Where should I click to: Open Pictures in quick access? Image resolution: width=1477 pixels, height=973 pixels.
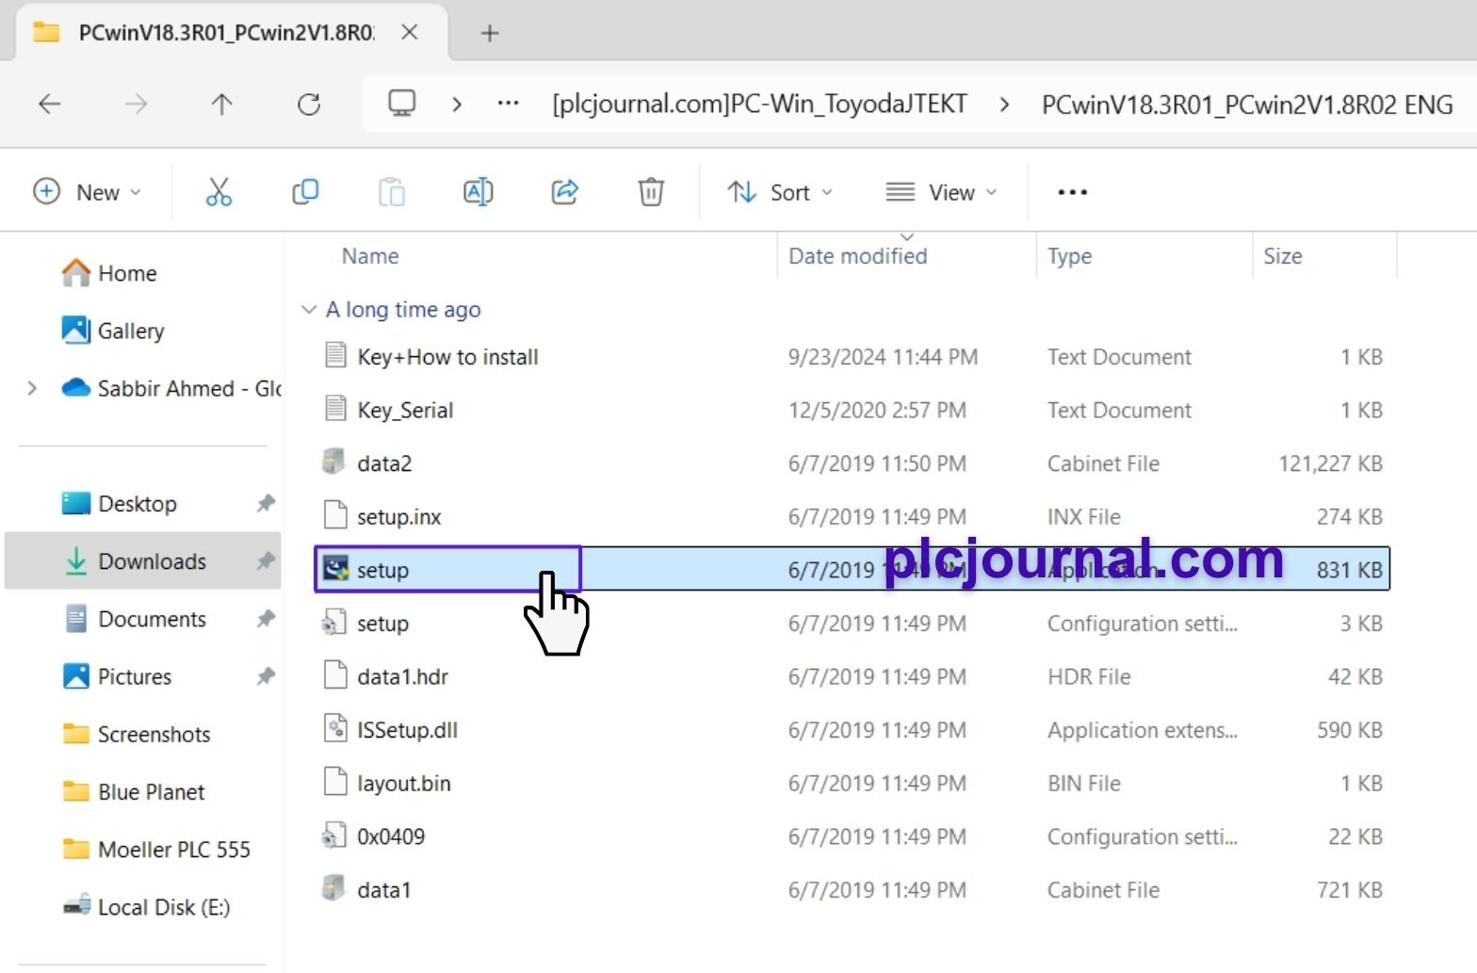pyautogui.click(x=118, y=676)
